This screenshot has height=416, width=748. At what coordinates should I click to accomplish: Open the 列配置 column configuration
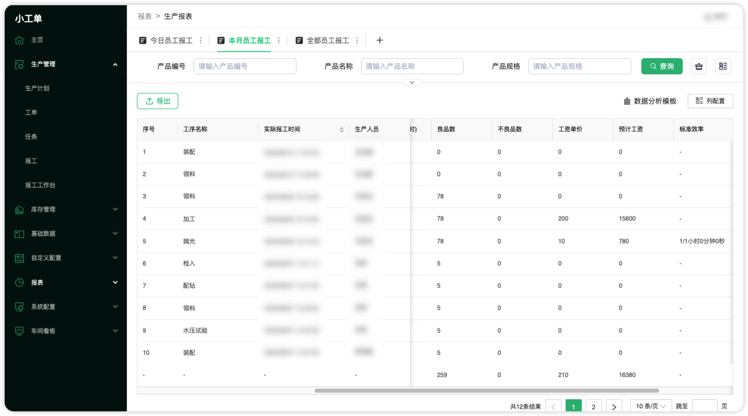tap(710, 101)
